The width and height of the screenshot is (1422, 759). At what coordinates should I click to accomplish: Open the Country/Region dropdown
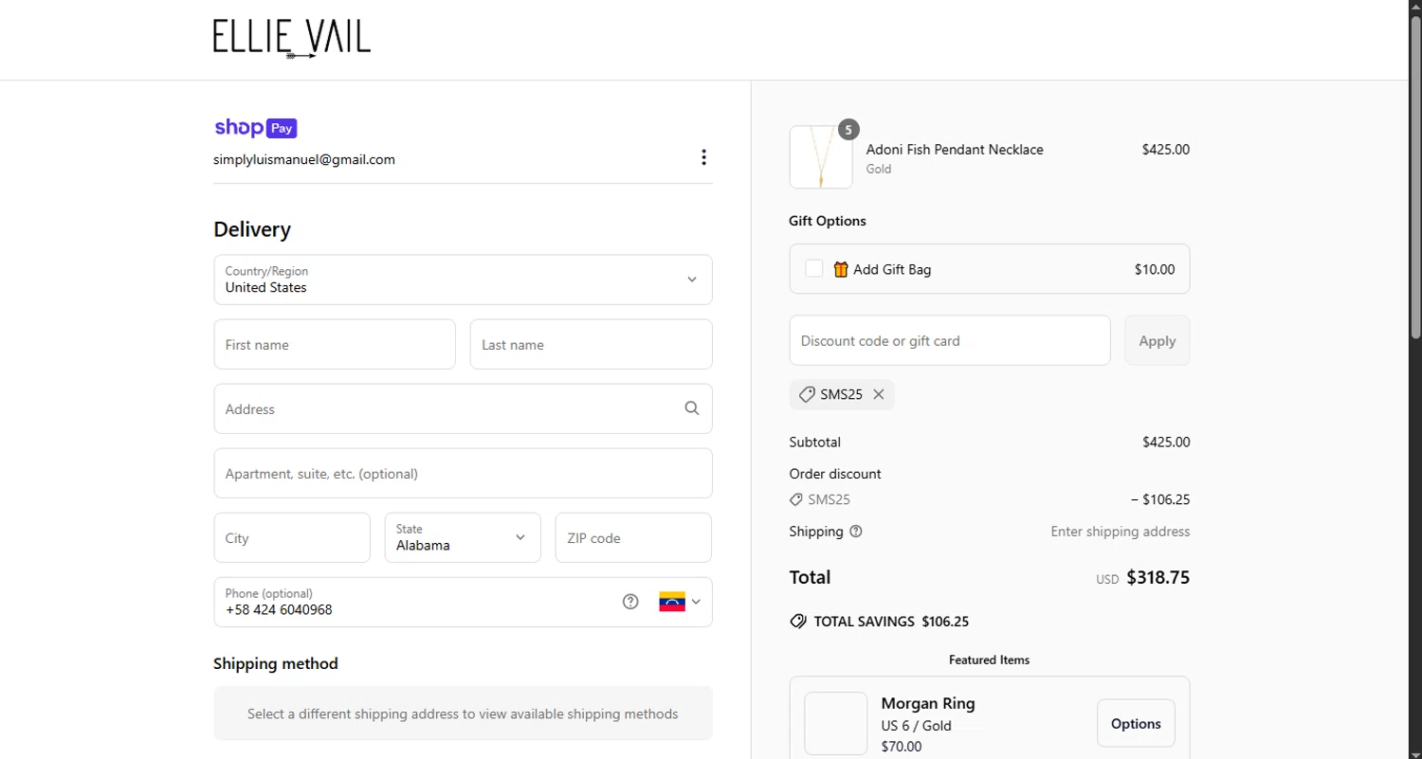click(x=463, y=280)
